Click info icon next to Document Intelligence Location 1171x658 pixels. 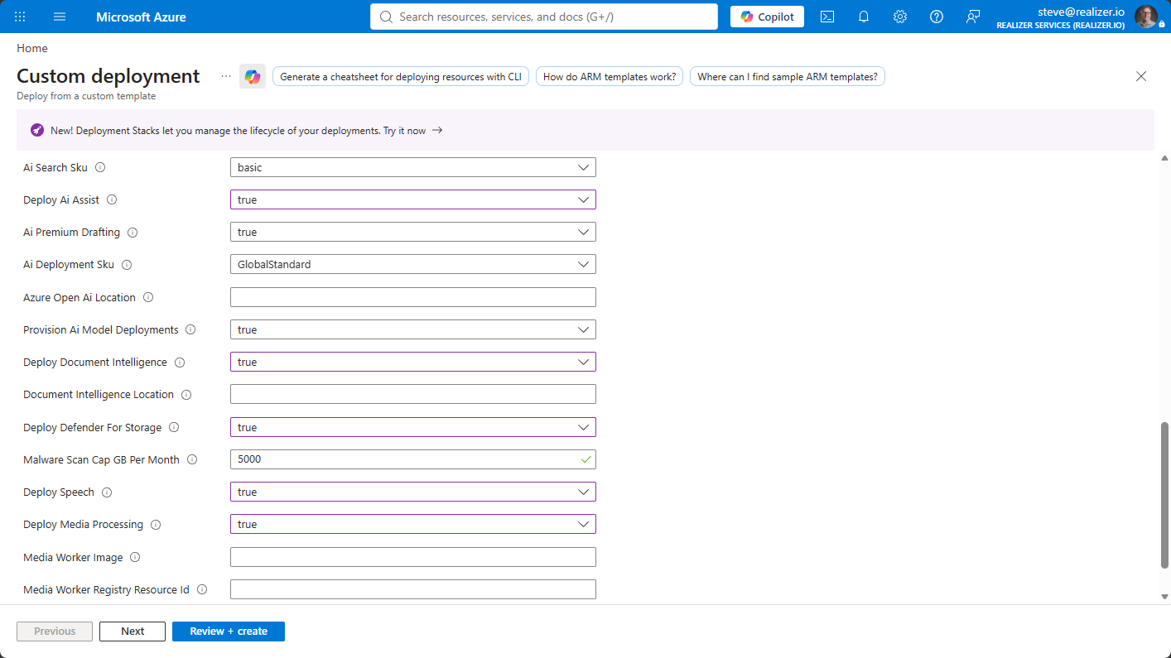pyautogui.click(x=186, y=395)
